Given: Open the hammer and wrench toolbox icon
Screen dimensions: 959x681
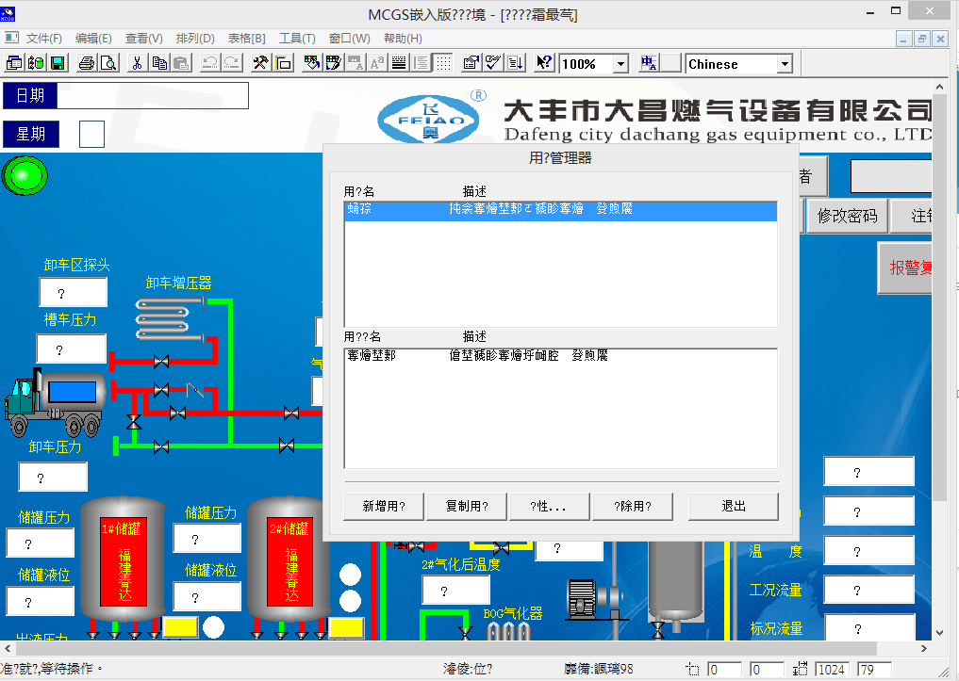Looking at the screenshot, I should 259,63.
